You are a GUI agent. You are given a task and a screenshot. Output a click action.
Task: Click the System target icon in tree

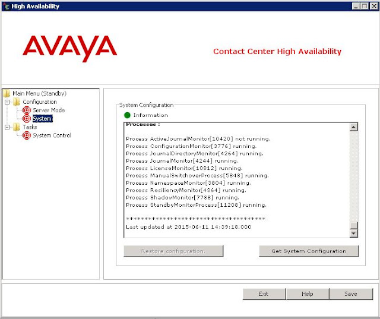27,119
